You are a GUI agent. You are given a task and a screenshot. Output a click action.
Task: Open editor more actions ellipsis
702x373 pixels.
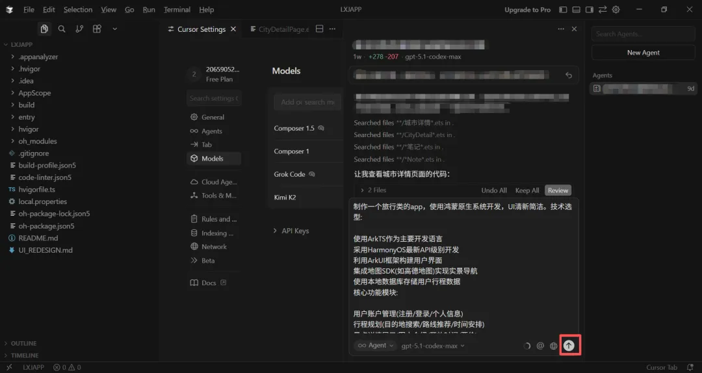[x=332, y=29]
